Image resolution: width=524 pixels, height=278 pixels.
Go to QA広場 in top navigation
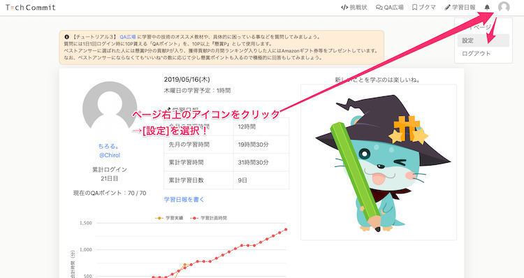click(390, 8)
